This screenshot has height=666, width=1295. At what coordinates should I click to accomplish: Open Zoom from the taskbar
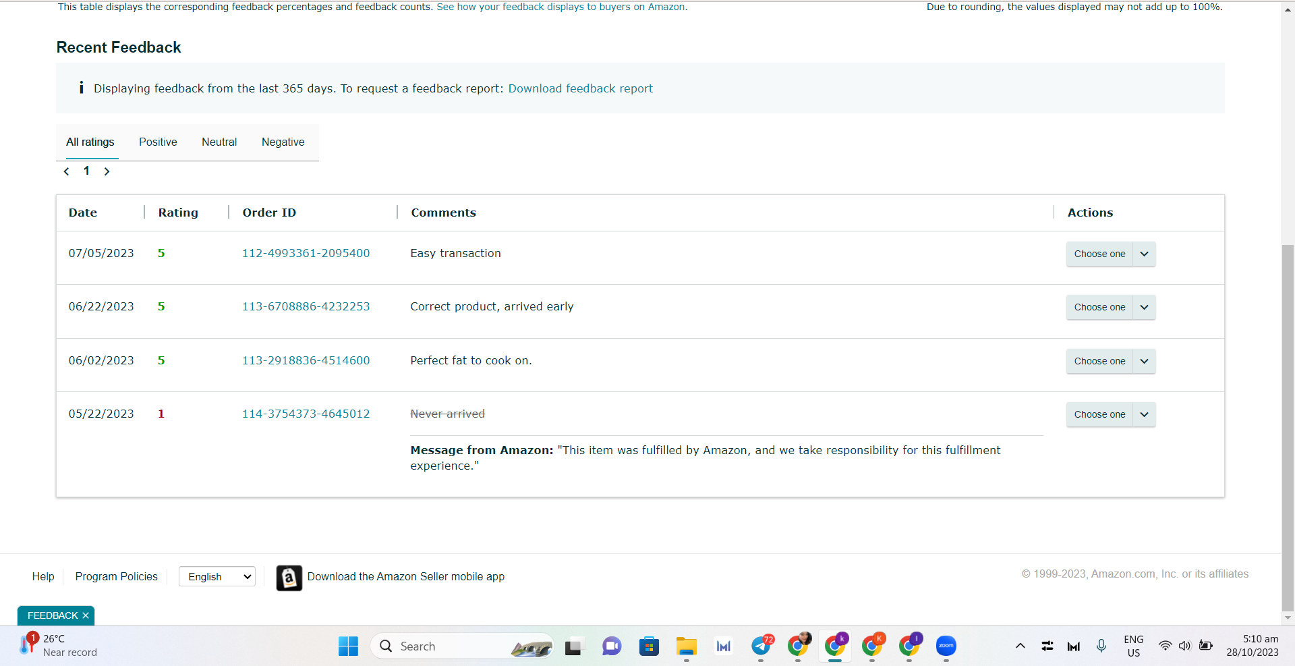point(946,646)
